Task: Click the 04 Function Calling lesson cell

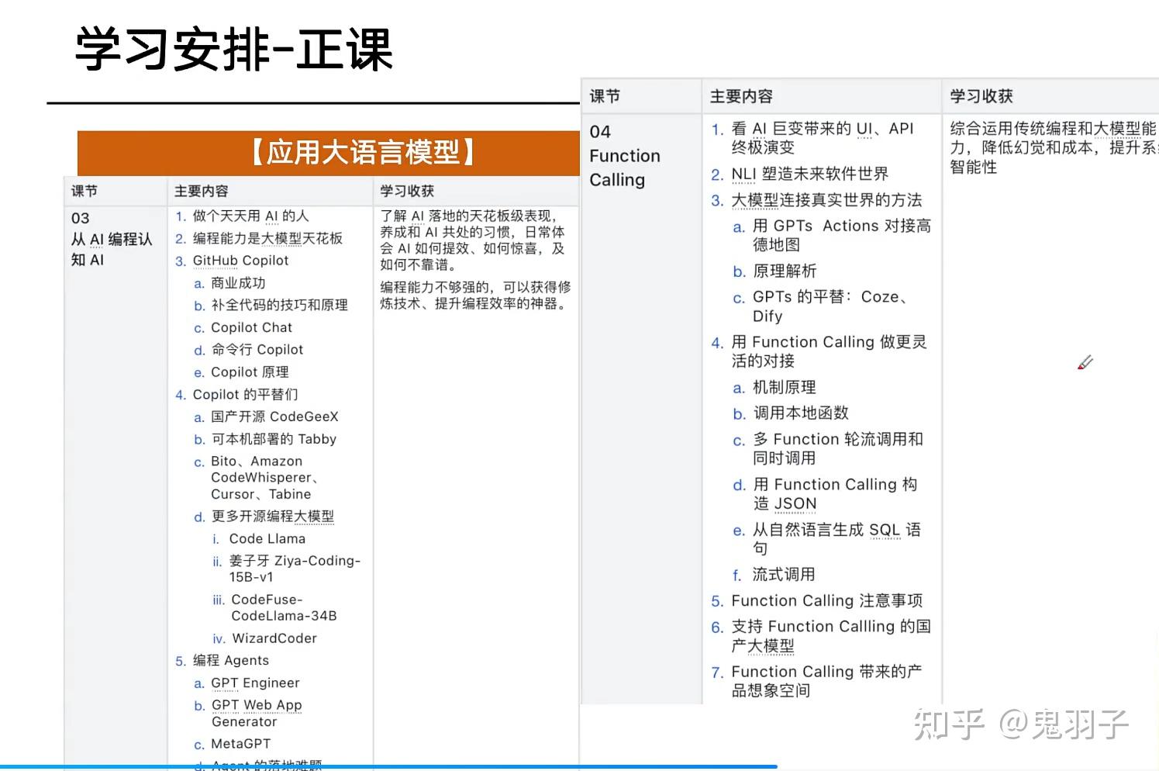Action: point(626,155)
